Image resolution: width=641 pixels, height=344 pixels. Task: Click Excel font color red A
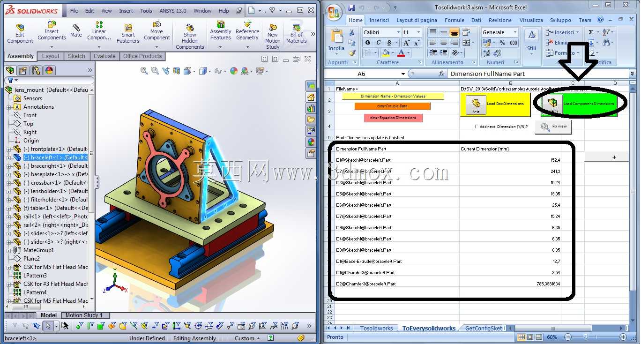[402, 53]
